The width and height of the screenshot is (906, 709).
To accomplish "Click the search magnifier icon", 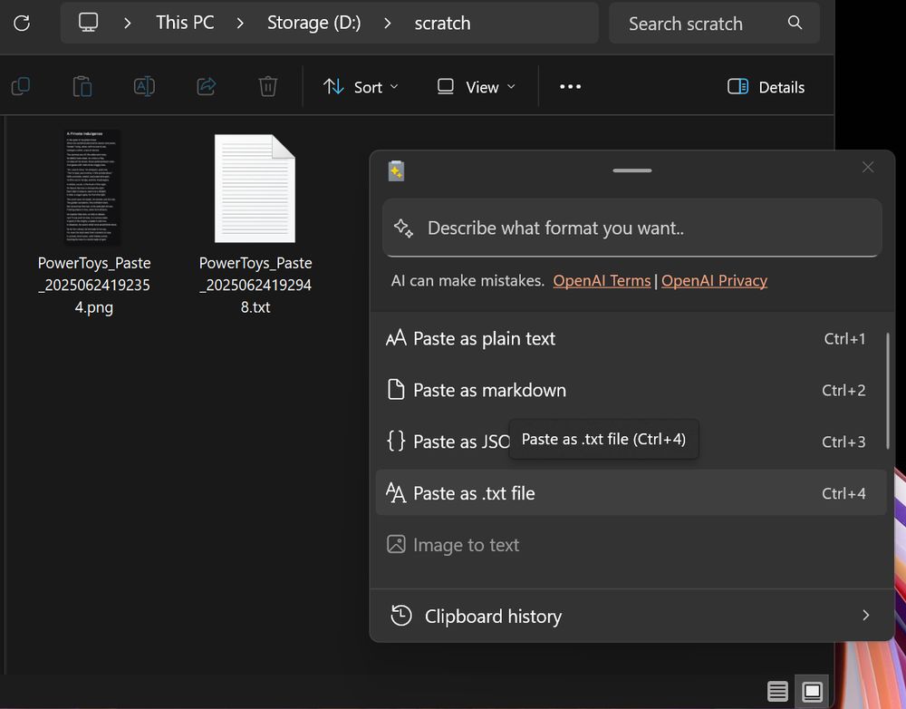I will (795, 23).
